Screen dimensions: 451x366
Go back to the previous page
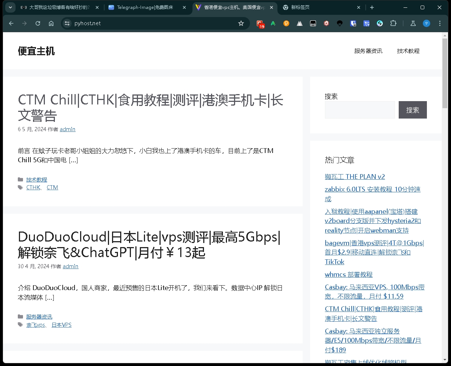[x=11, y=23]
